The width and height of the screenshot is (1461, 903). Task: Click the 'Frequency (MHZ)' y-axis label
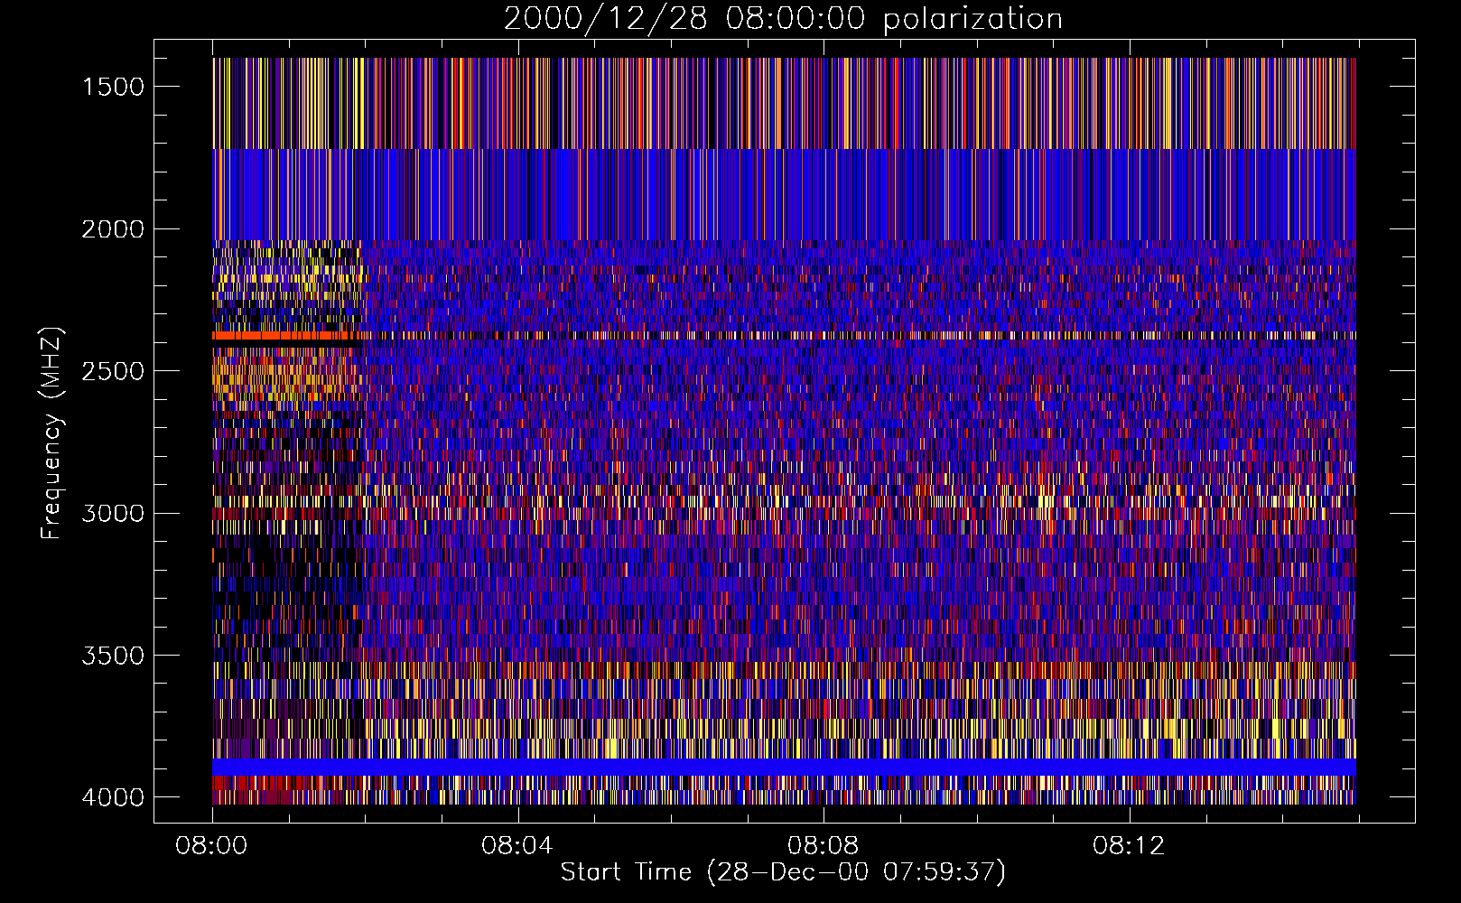coord(51,433)
